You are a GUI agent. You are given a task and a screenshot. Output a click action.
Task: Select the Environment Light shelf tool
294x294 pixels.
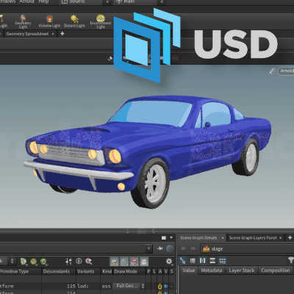(x=101, y=21)
